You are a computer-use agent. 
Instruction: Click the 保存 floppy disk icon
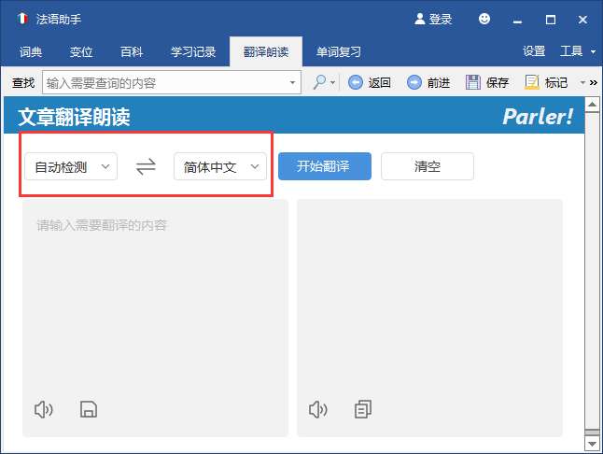[473, 82]
